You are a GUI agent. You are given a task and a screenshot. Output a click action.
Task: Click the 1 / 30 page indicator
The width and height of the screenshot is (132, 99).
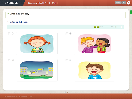(66, 92)
